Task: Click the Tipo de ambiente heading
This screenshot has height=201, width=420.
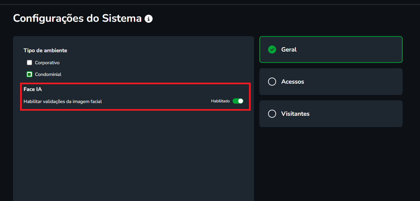Action: click(x=45, y=51)
